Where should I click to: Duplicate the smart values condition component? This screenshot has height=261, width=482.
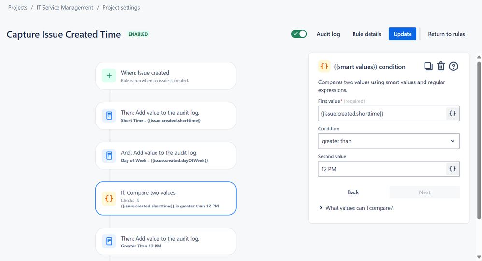[x=428, y=66]
